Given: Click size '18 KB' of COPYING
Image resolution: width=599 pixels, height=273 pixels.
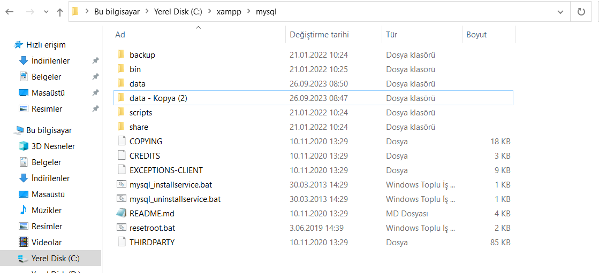Looking at the screenshot, I should click(x=501, y=142).
